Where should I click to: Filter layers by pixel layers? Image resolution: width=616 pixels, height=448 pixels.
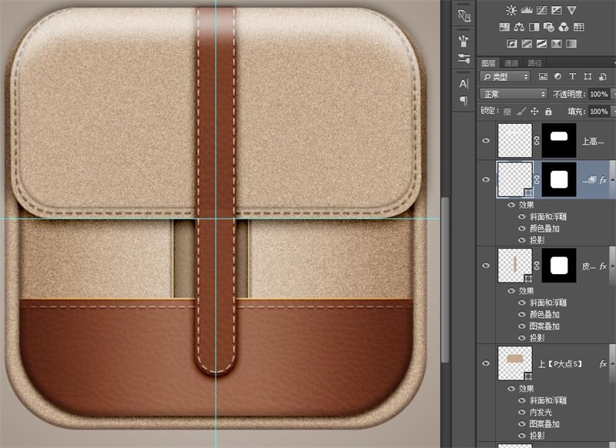[x=543, y=76]
